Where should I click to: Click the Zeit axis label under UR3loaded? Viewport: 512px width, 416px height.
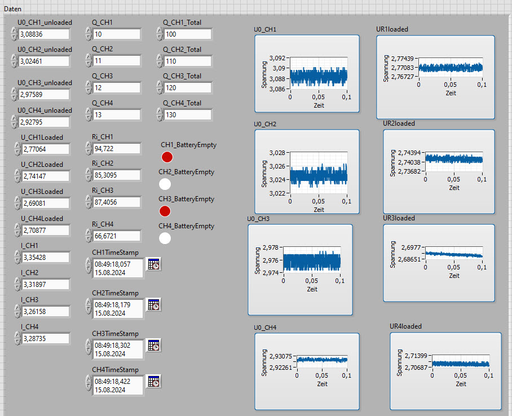(454, 276)
